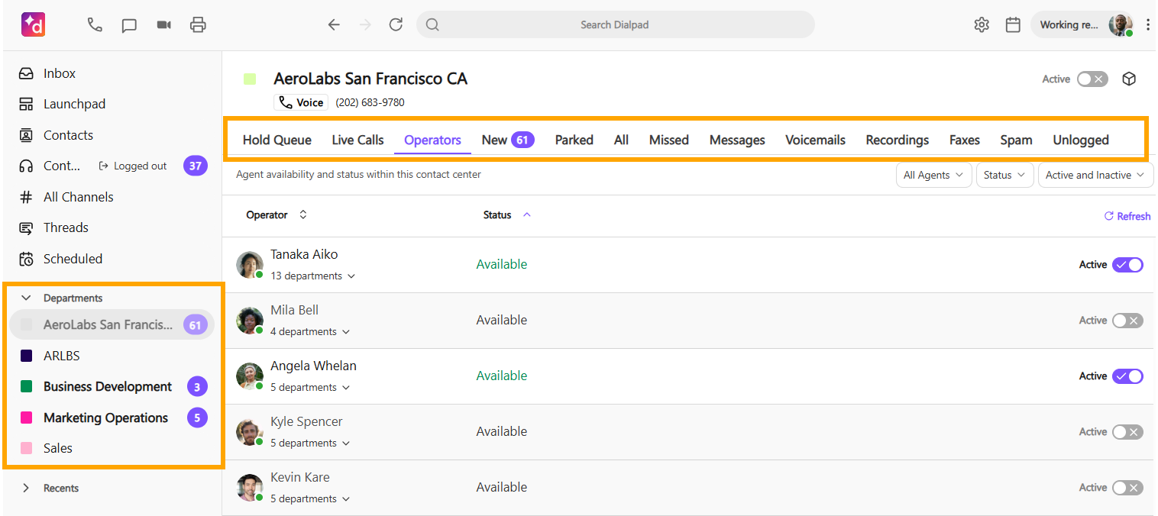Image resolution: width=1158 pixels, height=516 pixels.
Task: Expand Tanaka Aiko's 13 departments
Action: point(313,276)
